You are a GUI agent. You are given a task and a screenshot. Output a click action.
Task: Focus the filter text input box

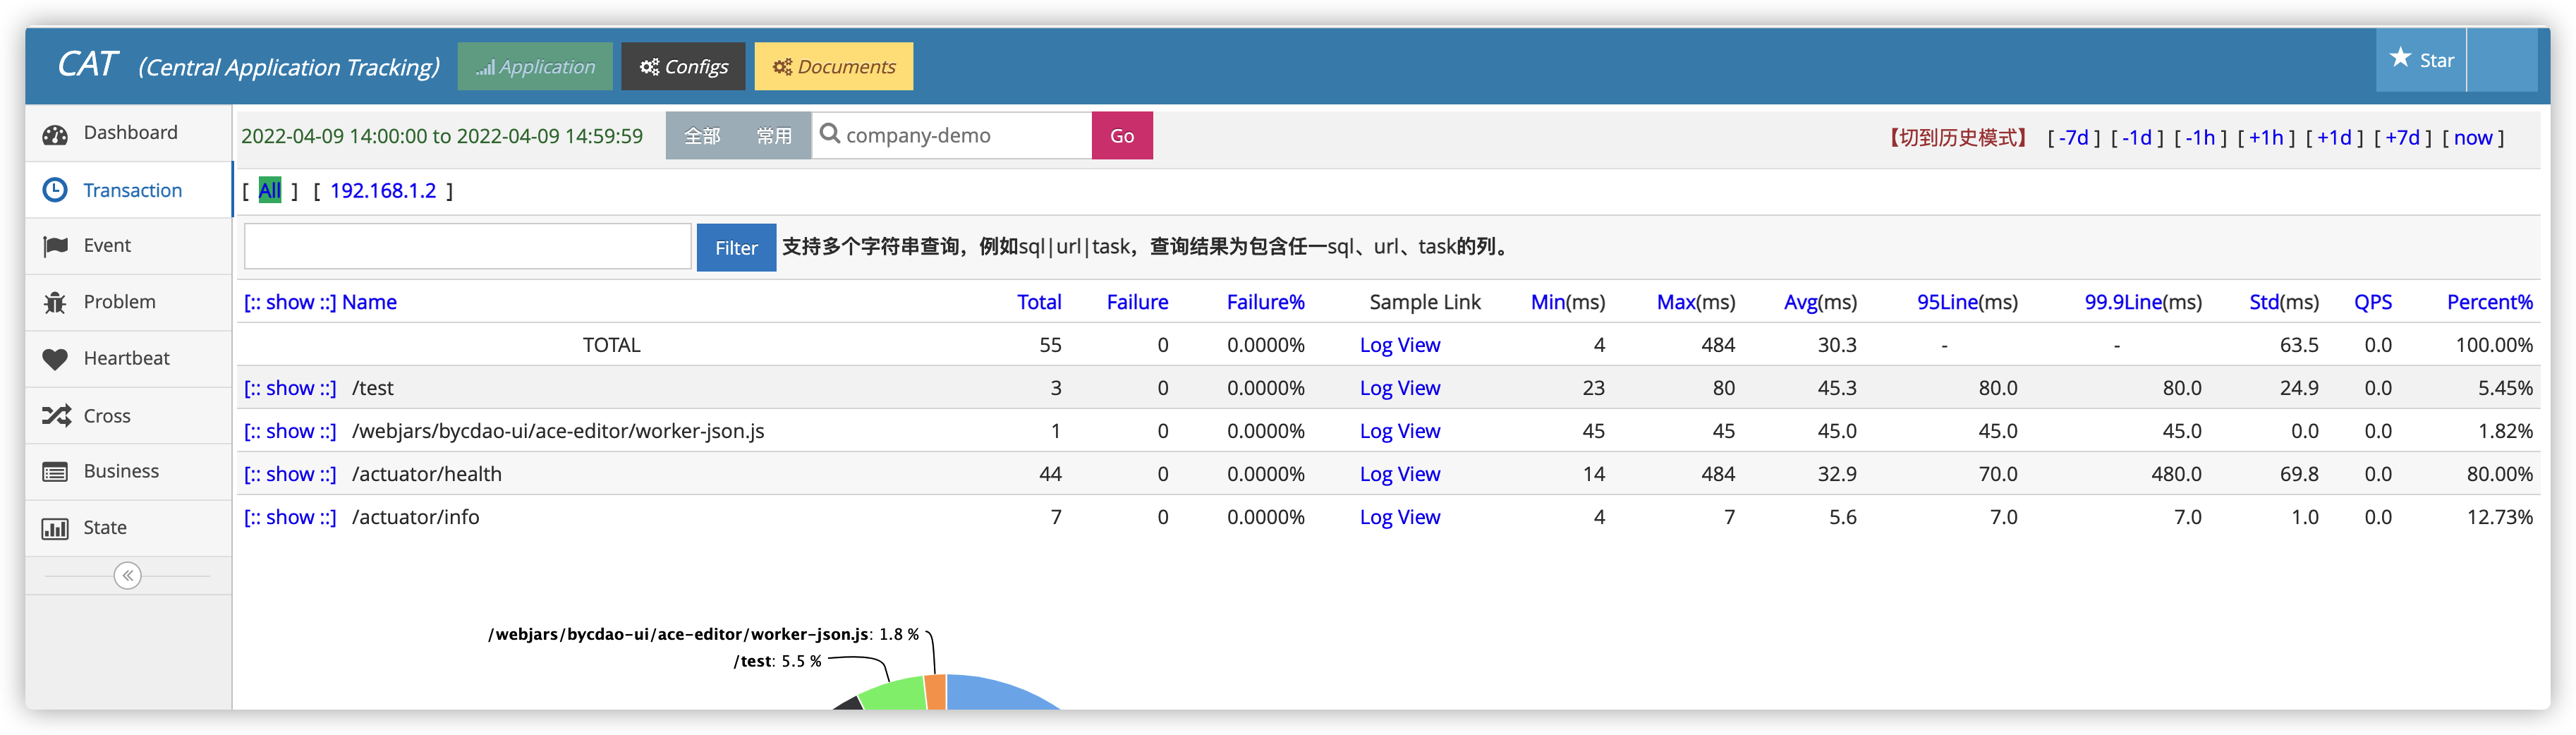468,247
